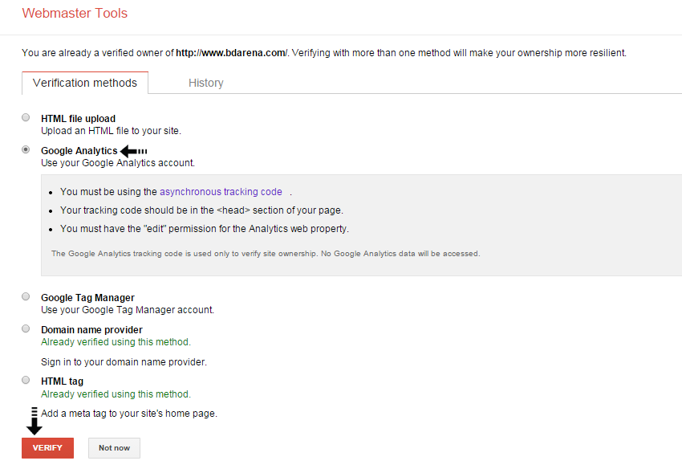Click the bdarena.com site URL text
This screenshot has height=469, width=682.
coord(232,53)
